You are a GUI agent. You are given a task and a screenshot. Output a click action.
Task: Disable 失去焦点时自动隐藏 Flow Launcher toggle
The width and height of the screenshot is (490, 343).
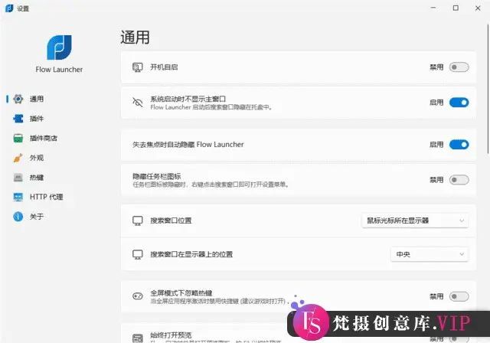pyautogui.click(x=459, y=145)
